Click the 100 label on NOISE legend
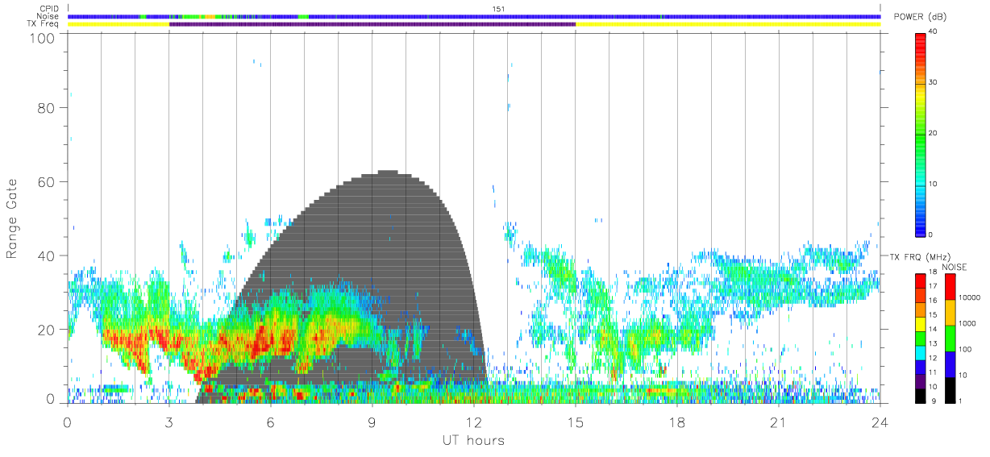Viewport: 990px width, 457px height. tap(965, 349)
